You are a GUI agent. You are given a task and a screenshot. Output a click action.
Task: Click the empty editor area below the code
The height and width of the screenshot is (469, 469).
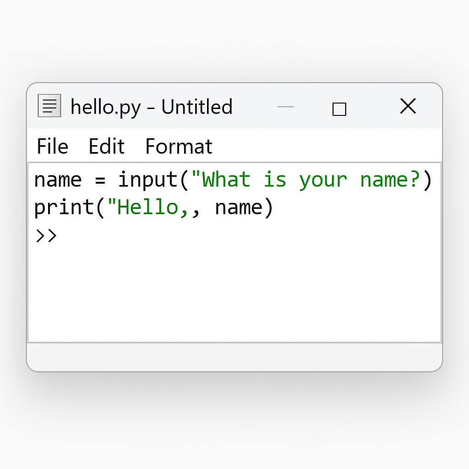[234, 293]
